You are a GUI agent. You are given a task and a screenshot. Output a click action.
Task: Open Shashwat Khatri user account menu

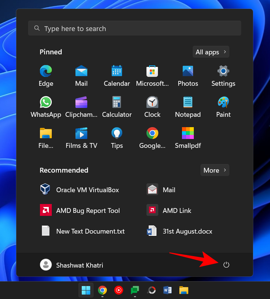click(71, 265)
